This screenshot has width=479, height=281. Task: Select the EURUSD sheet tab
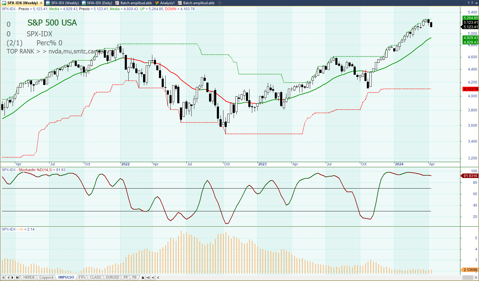click(112, 278)
